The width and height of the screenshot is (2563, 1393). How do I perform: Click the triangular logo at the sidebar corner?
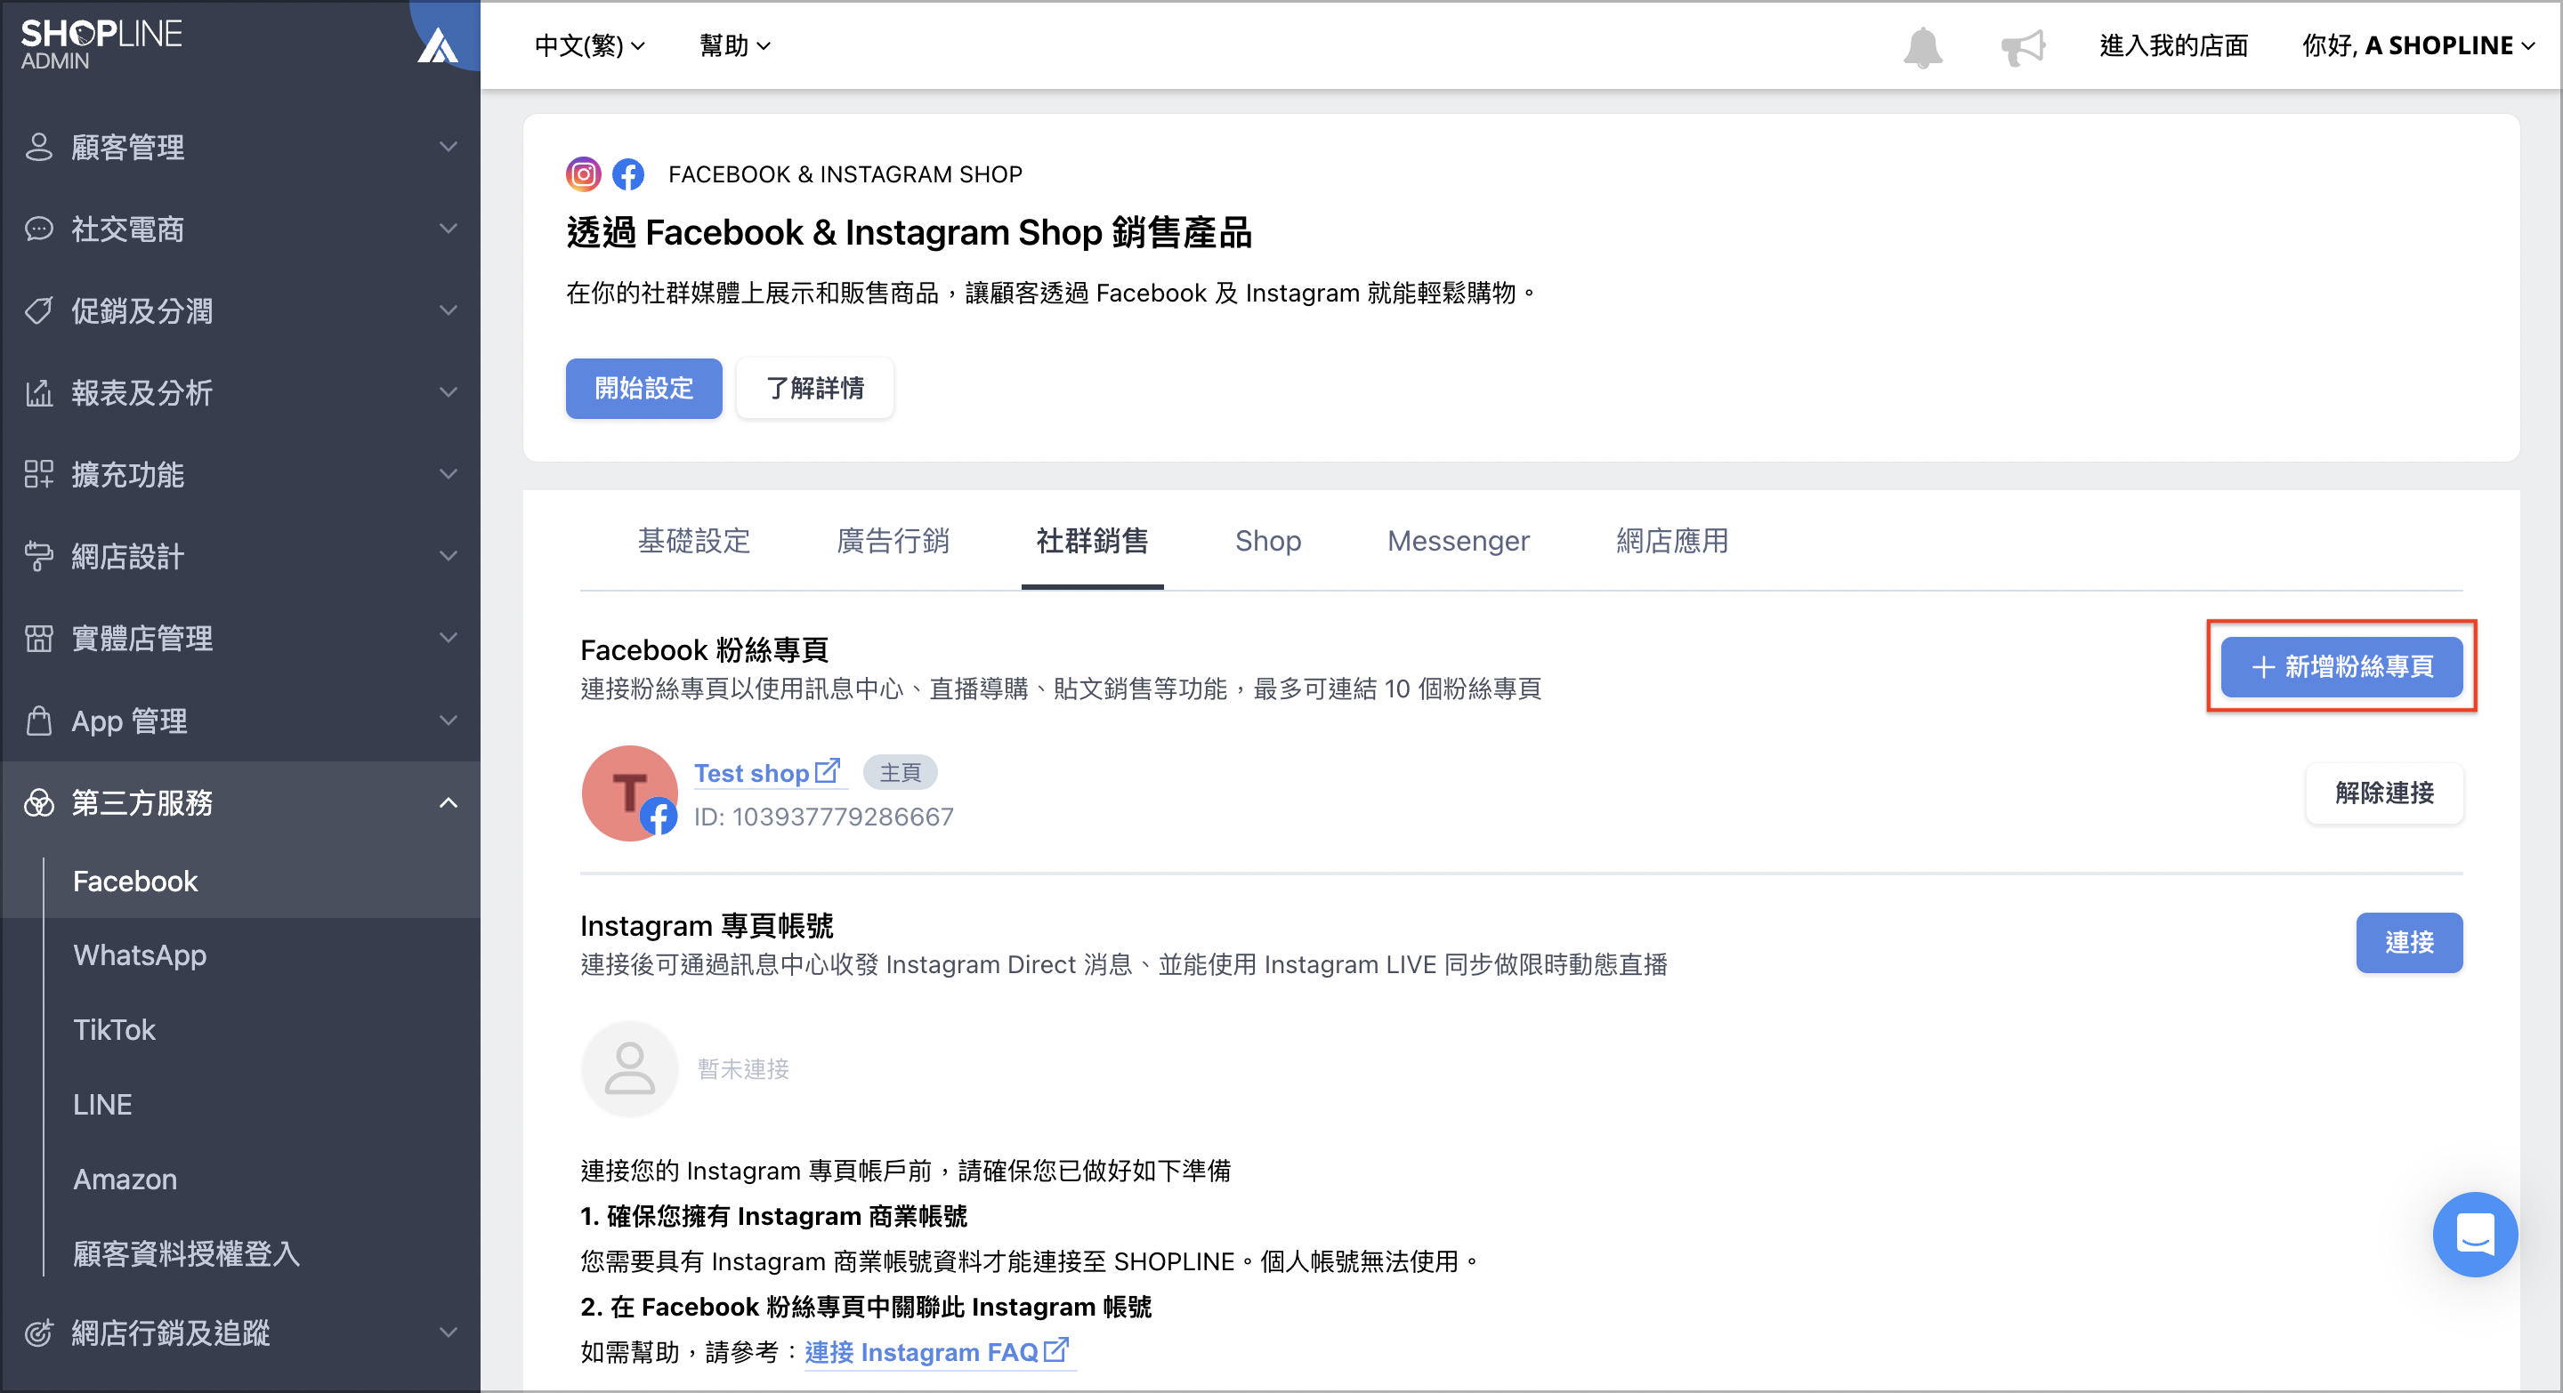pyautogui.click(x=438, y=45)
